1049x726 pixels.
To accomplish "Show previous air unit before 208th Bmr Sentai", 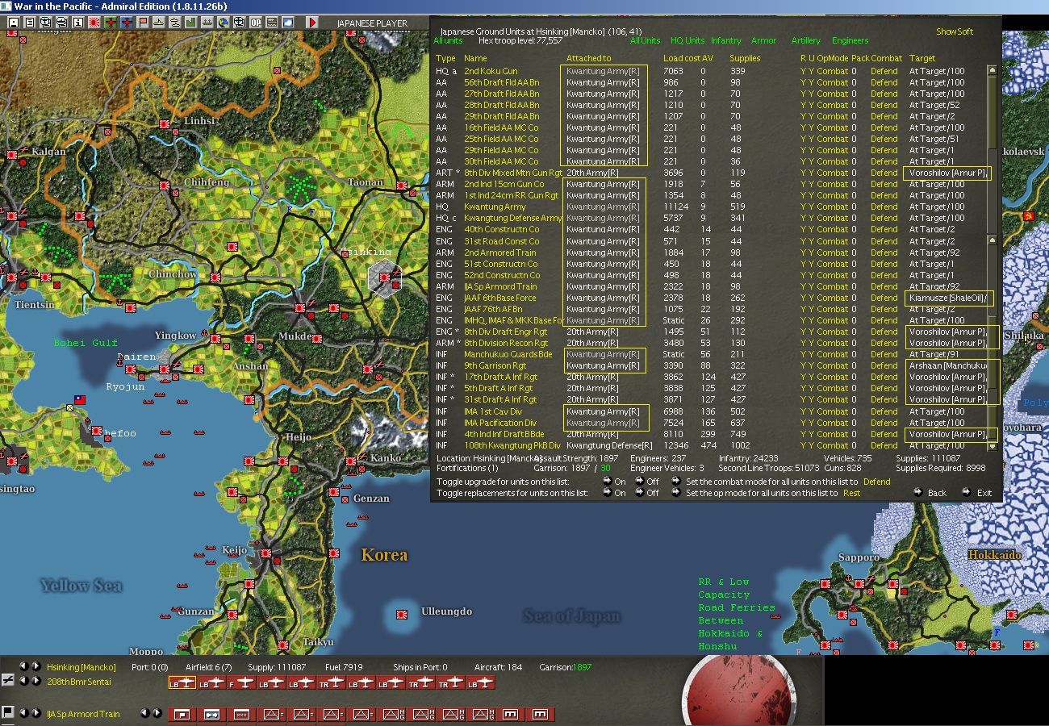I will point(23,681).
